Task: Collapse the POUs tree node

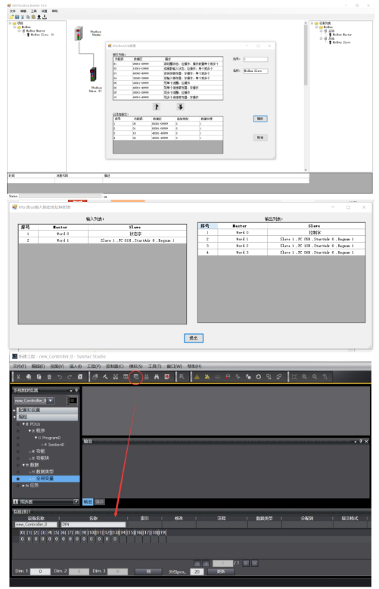Action: (23, 424)
